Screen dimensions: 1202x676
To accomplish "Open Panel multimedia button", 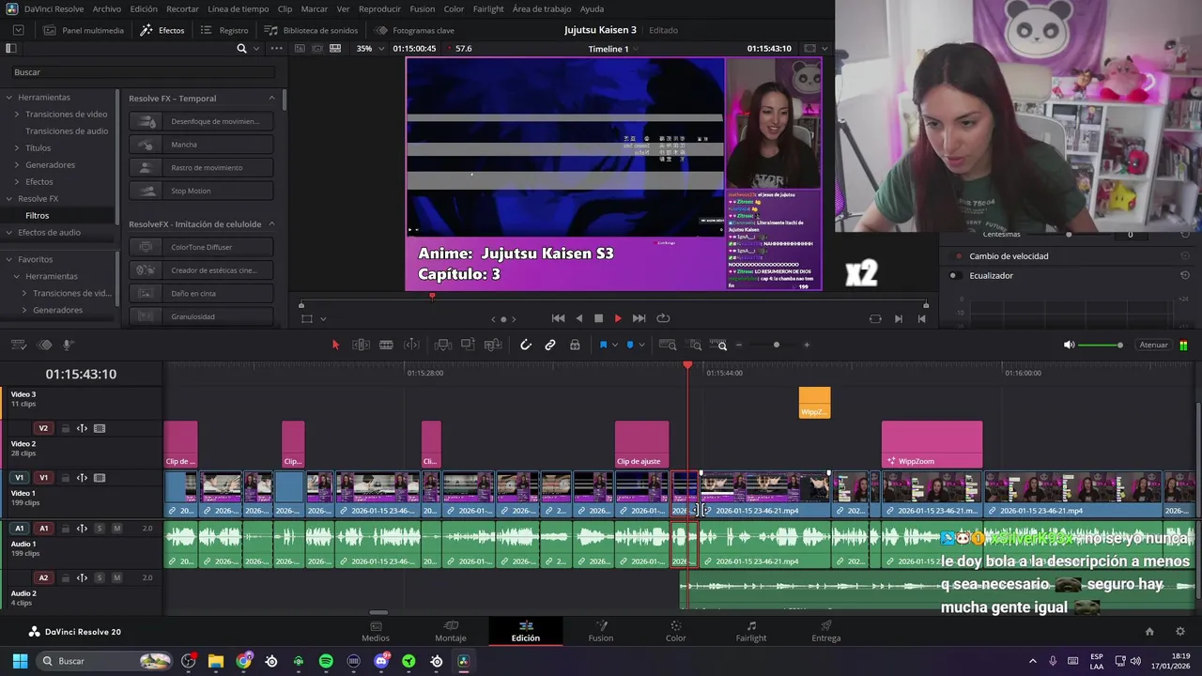I will [x=83, y=30].
